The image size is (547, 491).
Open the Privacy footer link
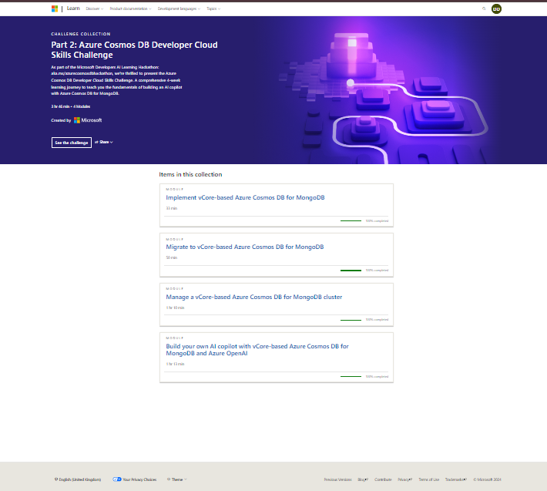point(404,479)
